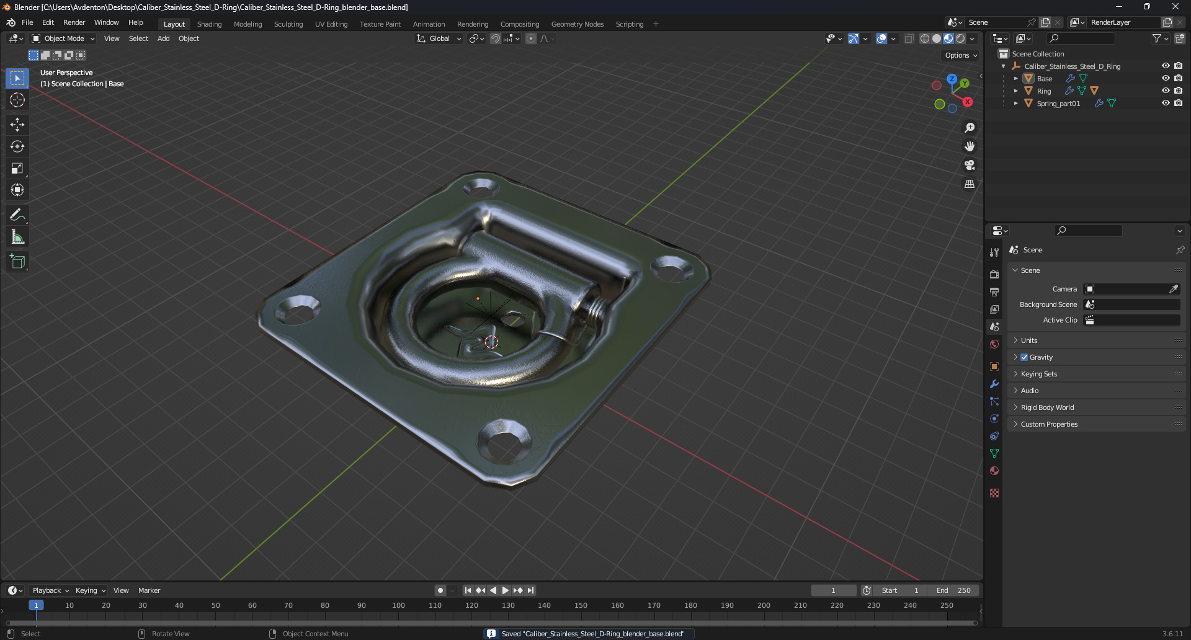Disable Ring object in renders

[x=1178, y=91]
